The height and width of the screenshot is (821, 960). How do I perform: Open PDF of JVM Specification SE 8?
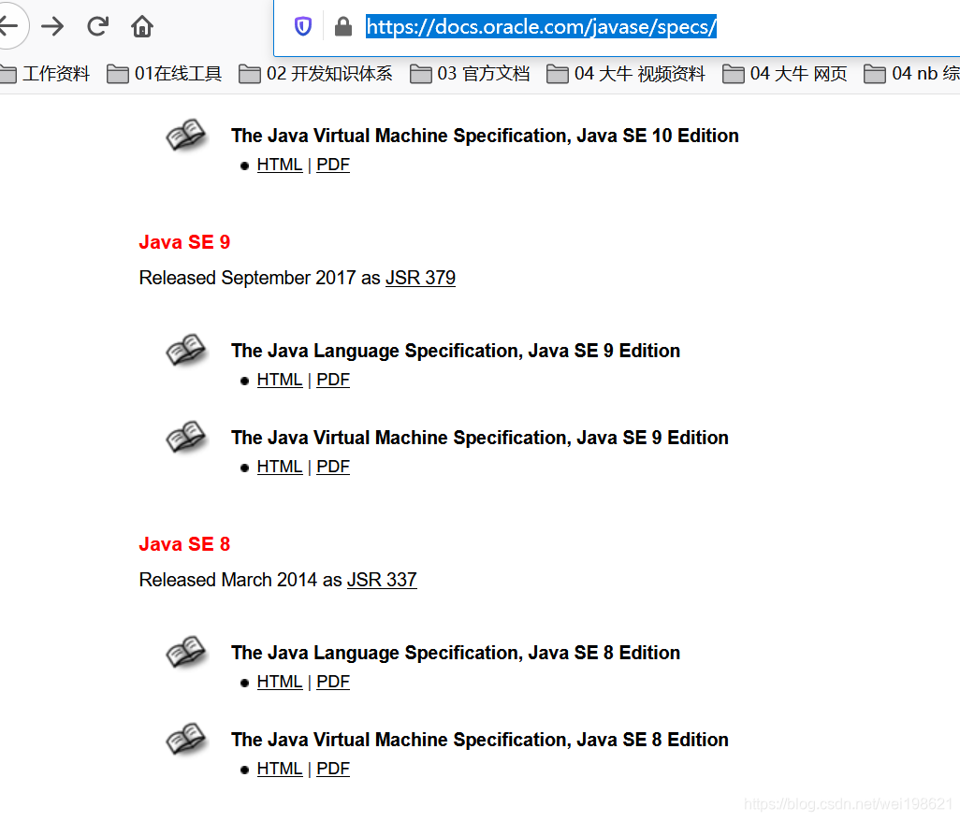tap(333, 769)
